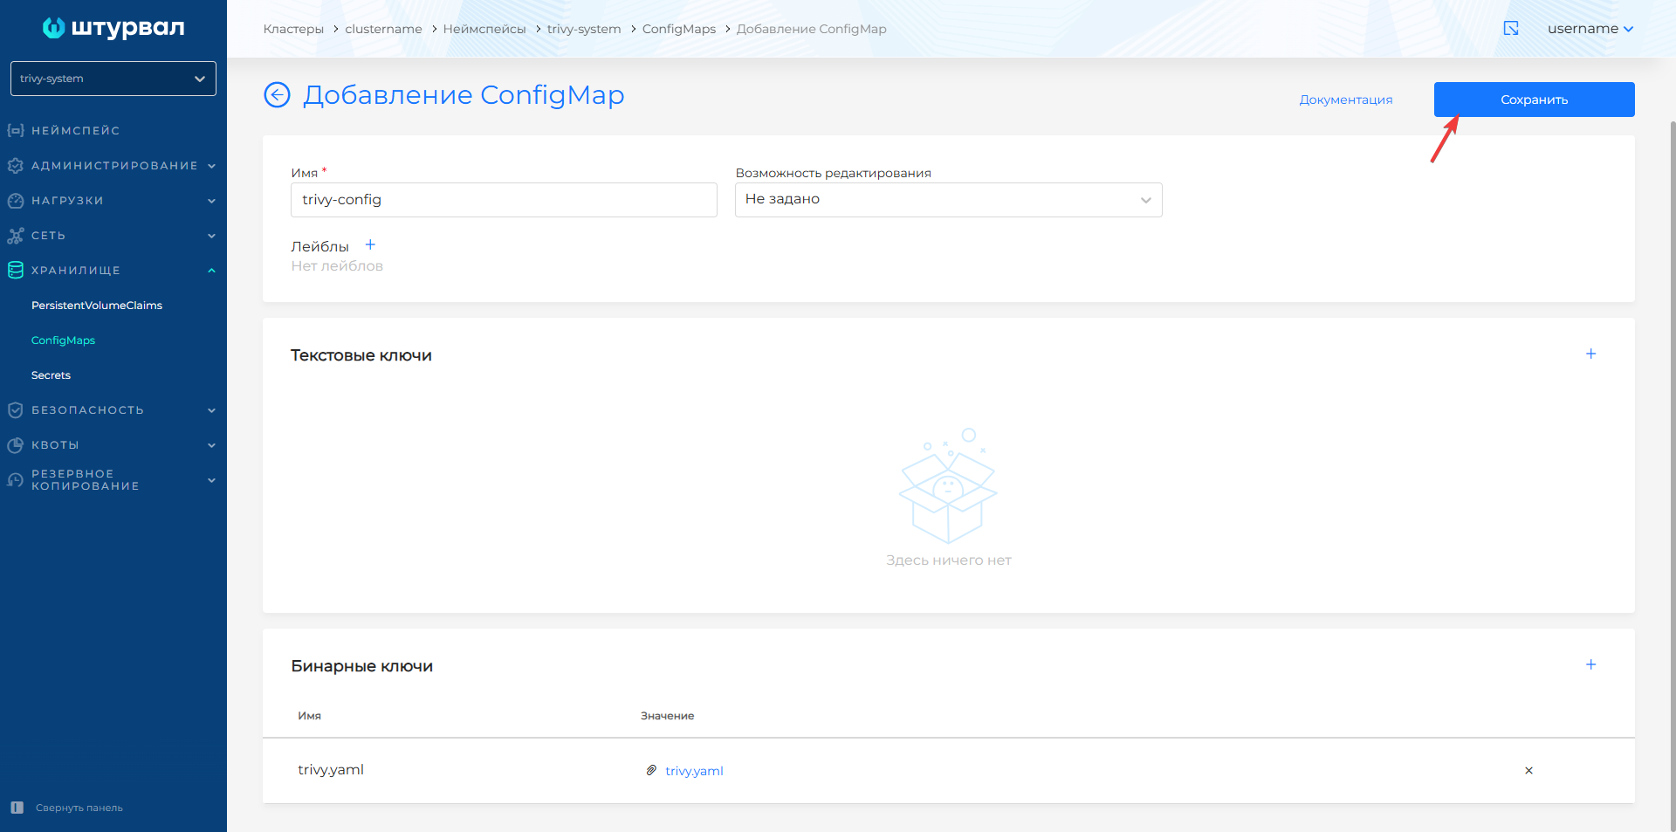Open the trivy-system namespace selector
The image size is (1676, 832).
(x=113, y=79)
